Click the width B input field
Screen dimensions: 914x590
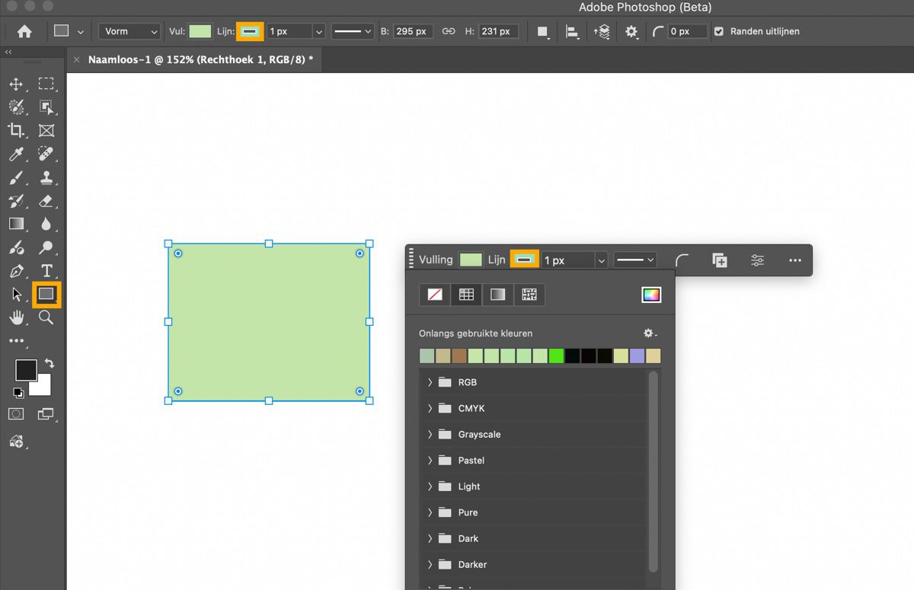pyautogui.click(x=414, y=31)
